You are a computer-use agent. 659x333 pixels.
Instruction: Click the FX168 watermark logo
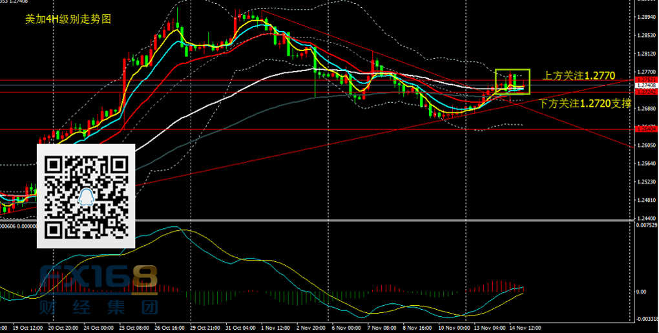[x=98, y=276]
